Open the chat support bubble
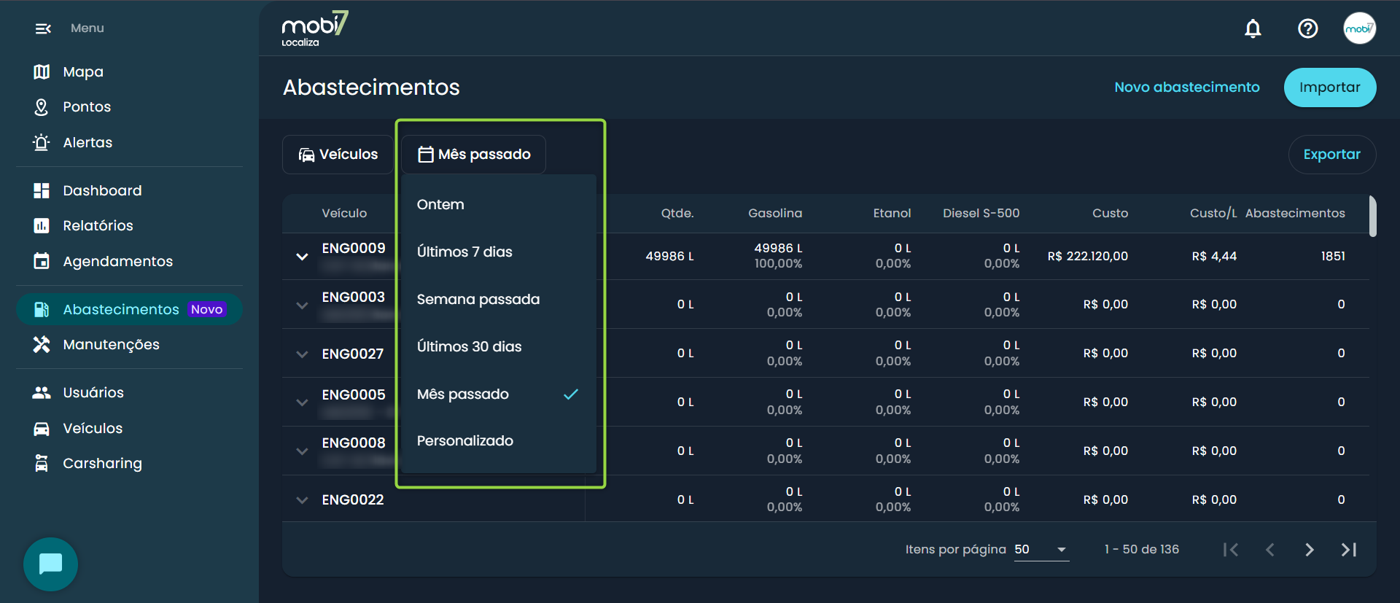The width and height of the screenshot is (1400, 603). coord(50,564)
